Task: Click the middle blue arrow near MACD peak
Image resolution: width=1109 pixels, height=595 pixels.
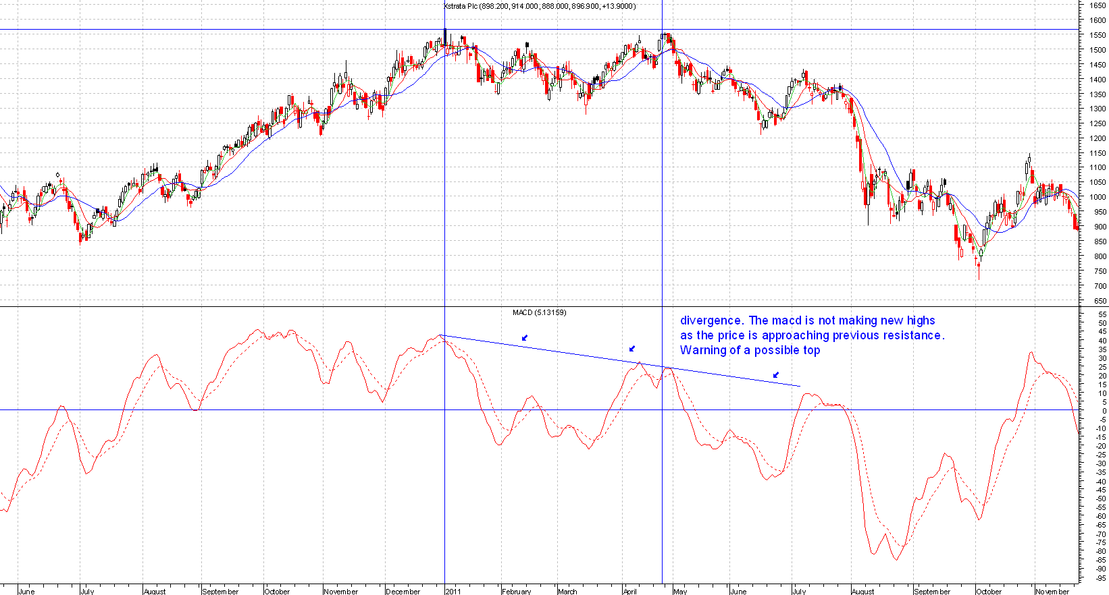Action: pos(632,349)
